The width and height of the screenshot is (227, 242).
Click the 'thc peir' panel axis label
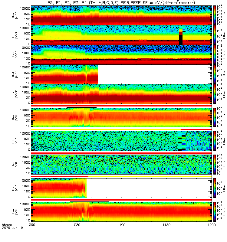15,165
